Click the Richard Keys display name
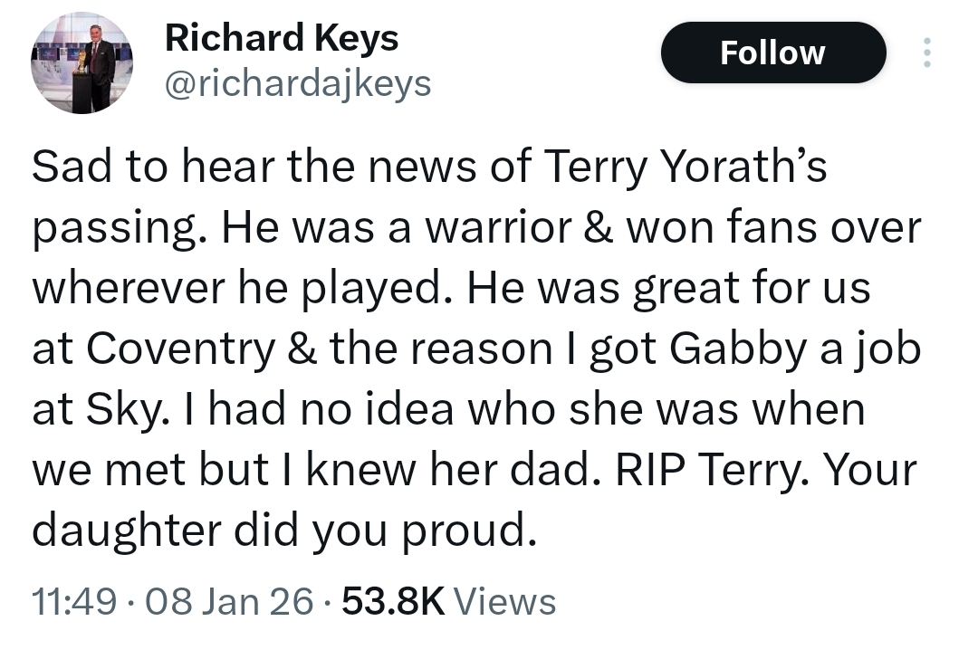Screen dimensions: 978x650 click(x=281, y=38)
